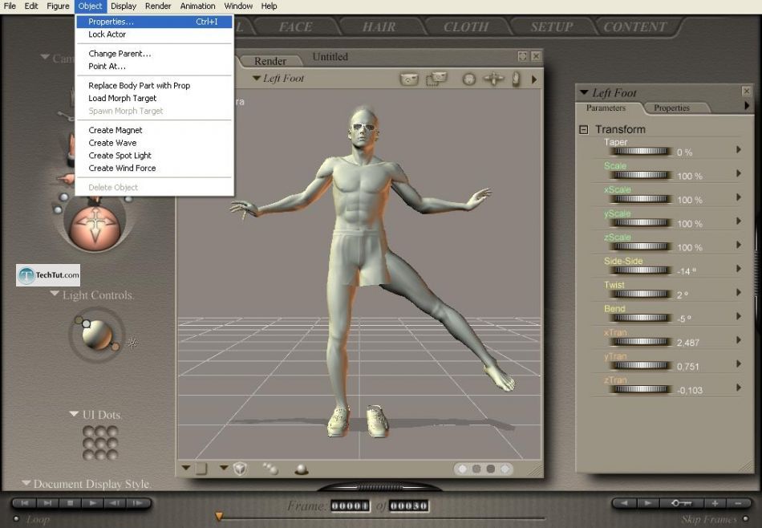Image resolution: width=762 pixels, height=528 pixels.
Task: Switch to the Render tab in document window
Action: tap(270, 61)
